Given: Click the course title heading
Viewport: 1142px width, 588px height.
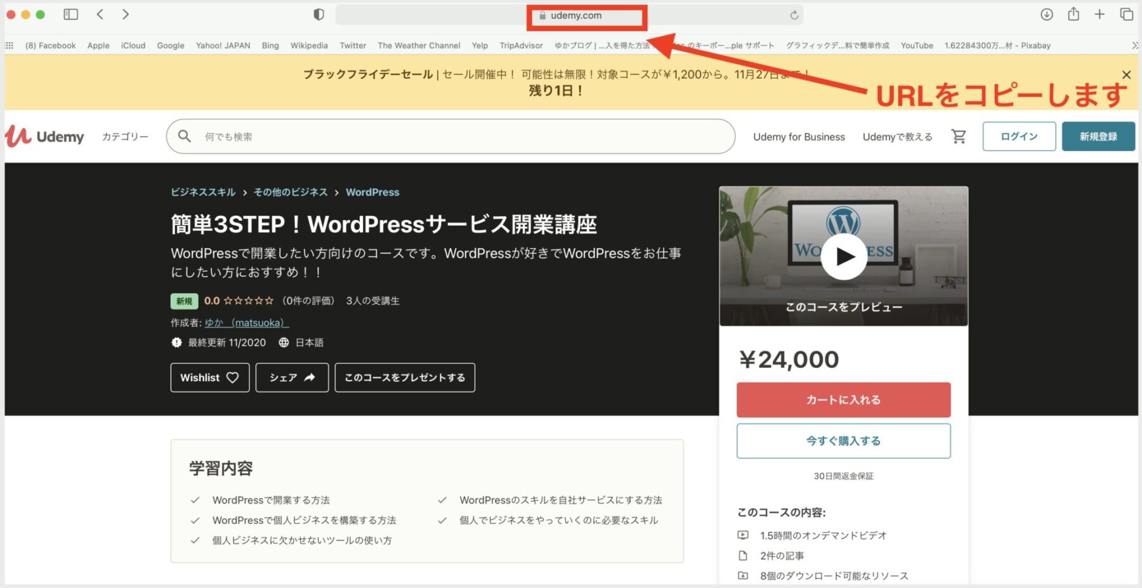Looking at the screenshot, I should (384, 225).
